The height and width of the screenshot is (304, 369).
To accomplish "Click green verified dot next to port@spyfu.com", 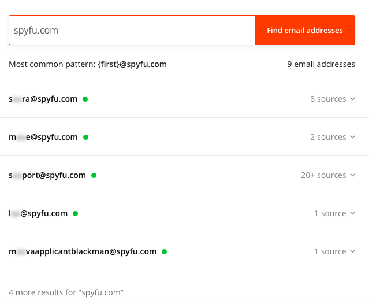I will [x=94, y=176].
